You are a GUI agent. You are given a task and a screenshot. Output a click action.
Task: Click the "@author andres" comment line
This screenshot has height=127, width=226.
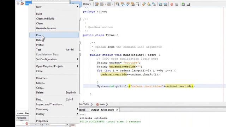point(100,27)
